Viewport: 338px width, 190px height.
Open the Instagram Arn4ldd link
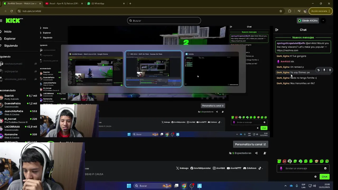[x=219, y=168]
